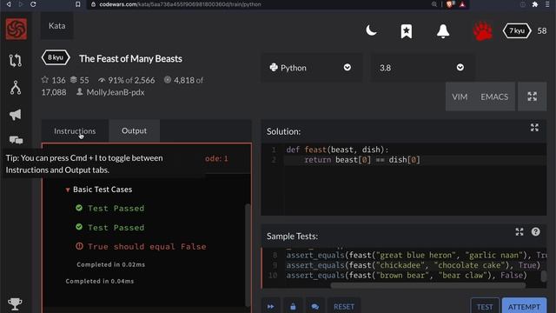The width and height of the screenshot is (556, 313).
Task: Click the 7 kyu rank badge
Action: click(517, 31)
